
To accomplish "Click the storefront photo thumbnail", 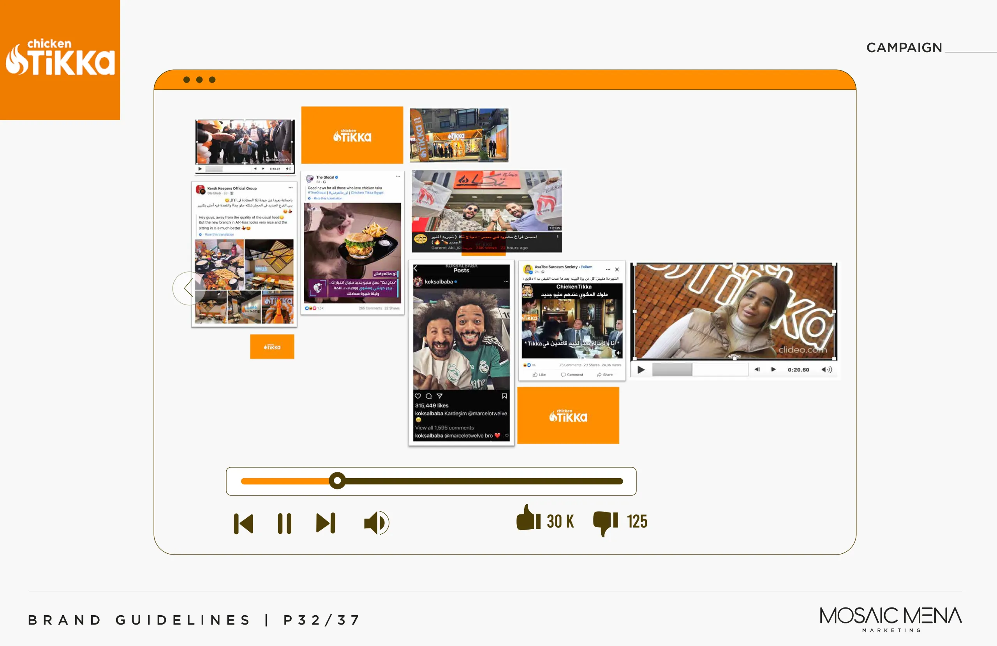I will pyautogui.click(x=459, y=136).
